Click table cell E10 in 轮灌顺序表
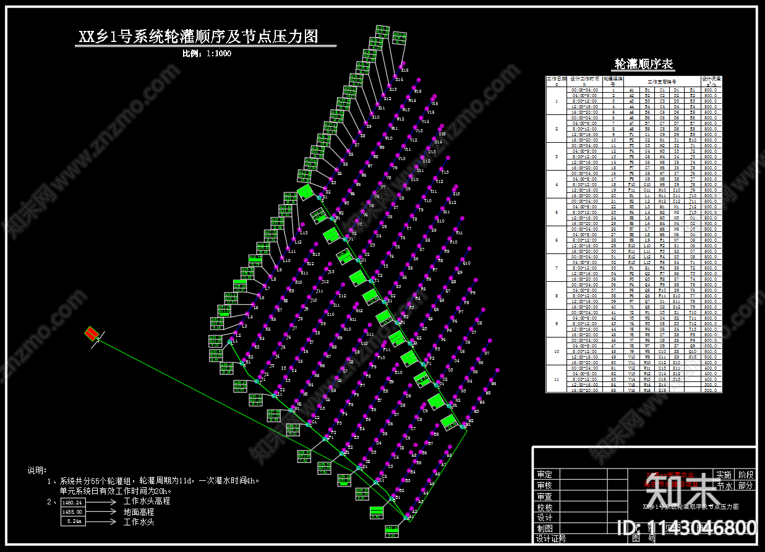This screenshot has width=765, height=552. tap(693, 140)
